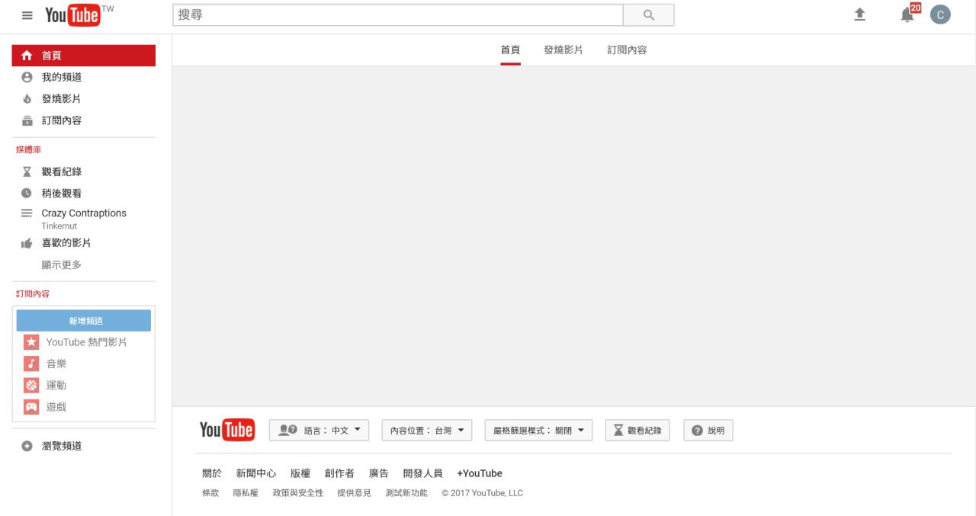Image resolution: width=976 pixels, height=516 pixels.
Task: Switch to the 訂閱內容 tab
Action: tap(627, 50)
